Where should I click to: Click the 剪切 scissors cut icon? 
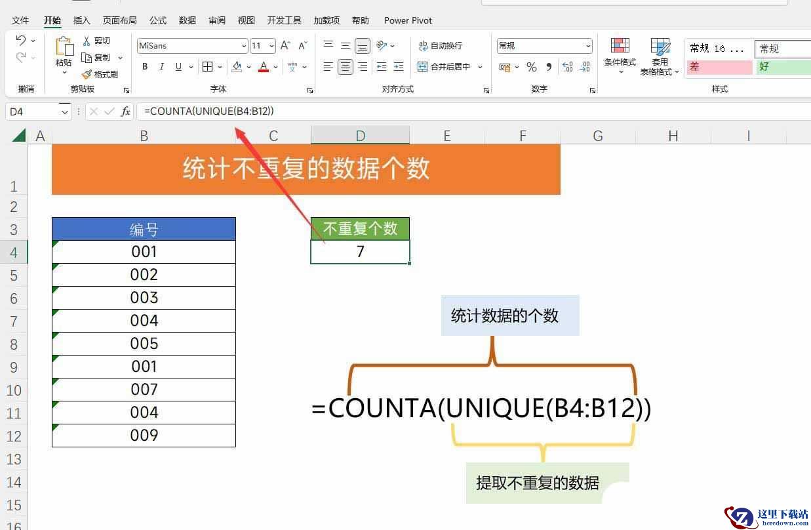tap(87, 41)
